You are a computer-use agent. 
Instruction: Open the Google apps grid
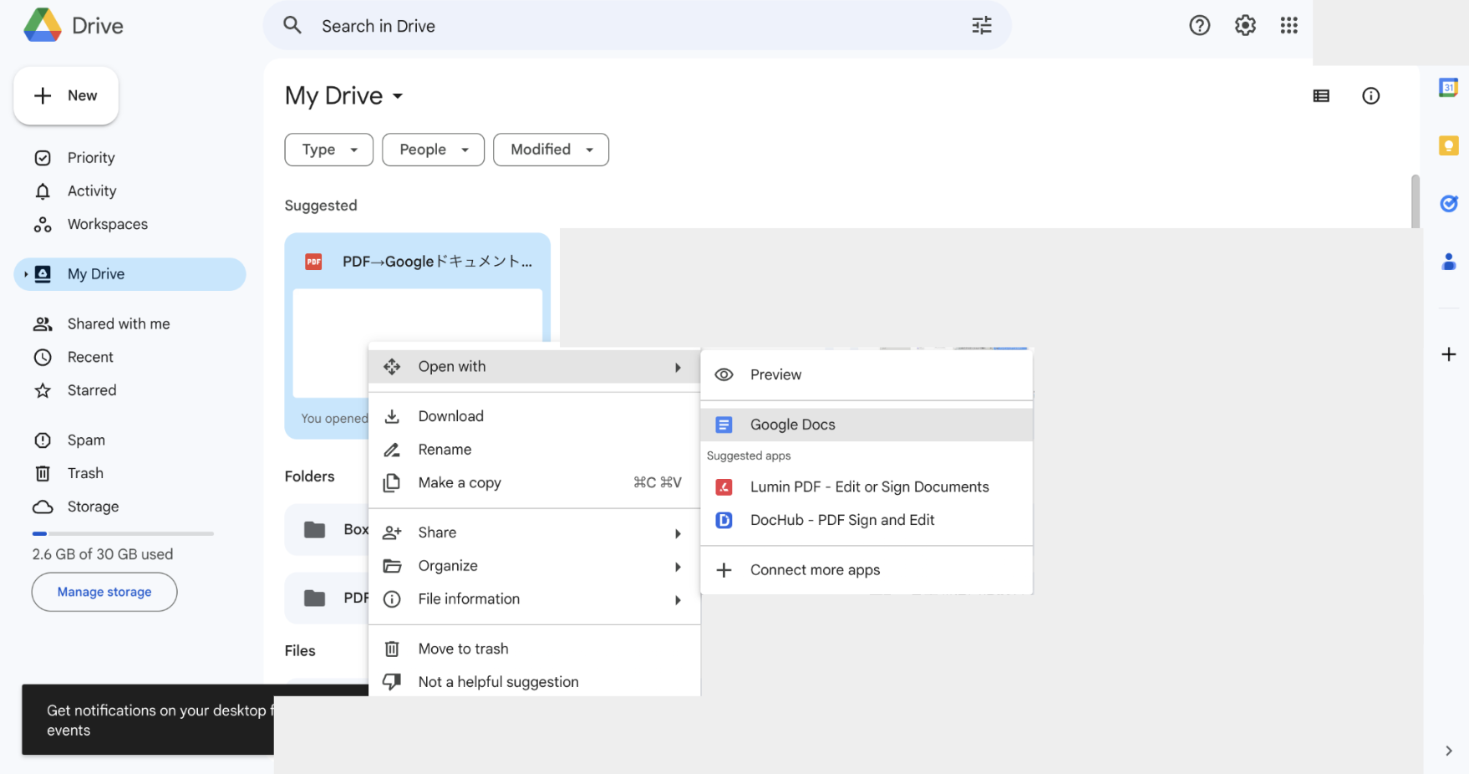[1289, 26]
